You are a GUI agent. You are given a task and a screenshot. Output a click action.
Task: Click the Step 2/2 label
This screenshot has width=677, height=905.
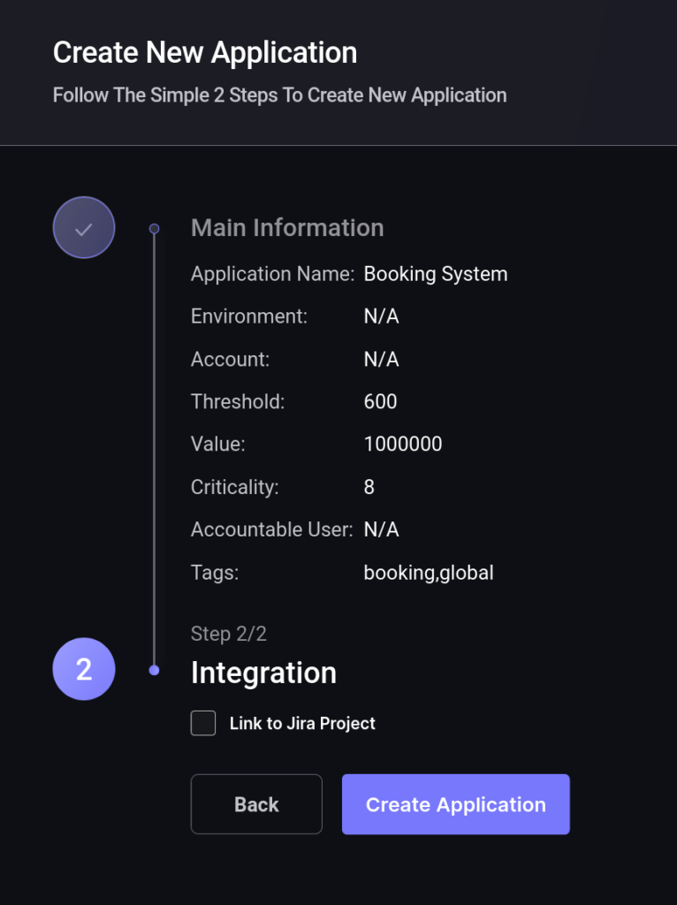pos(229,634)
